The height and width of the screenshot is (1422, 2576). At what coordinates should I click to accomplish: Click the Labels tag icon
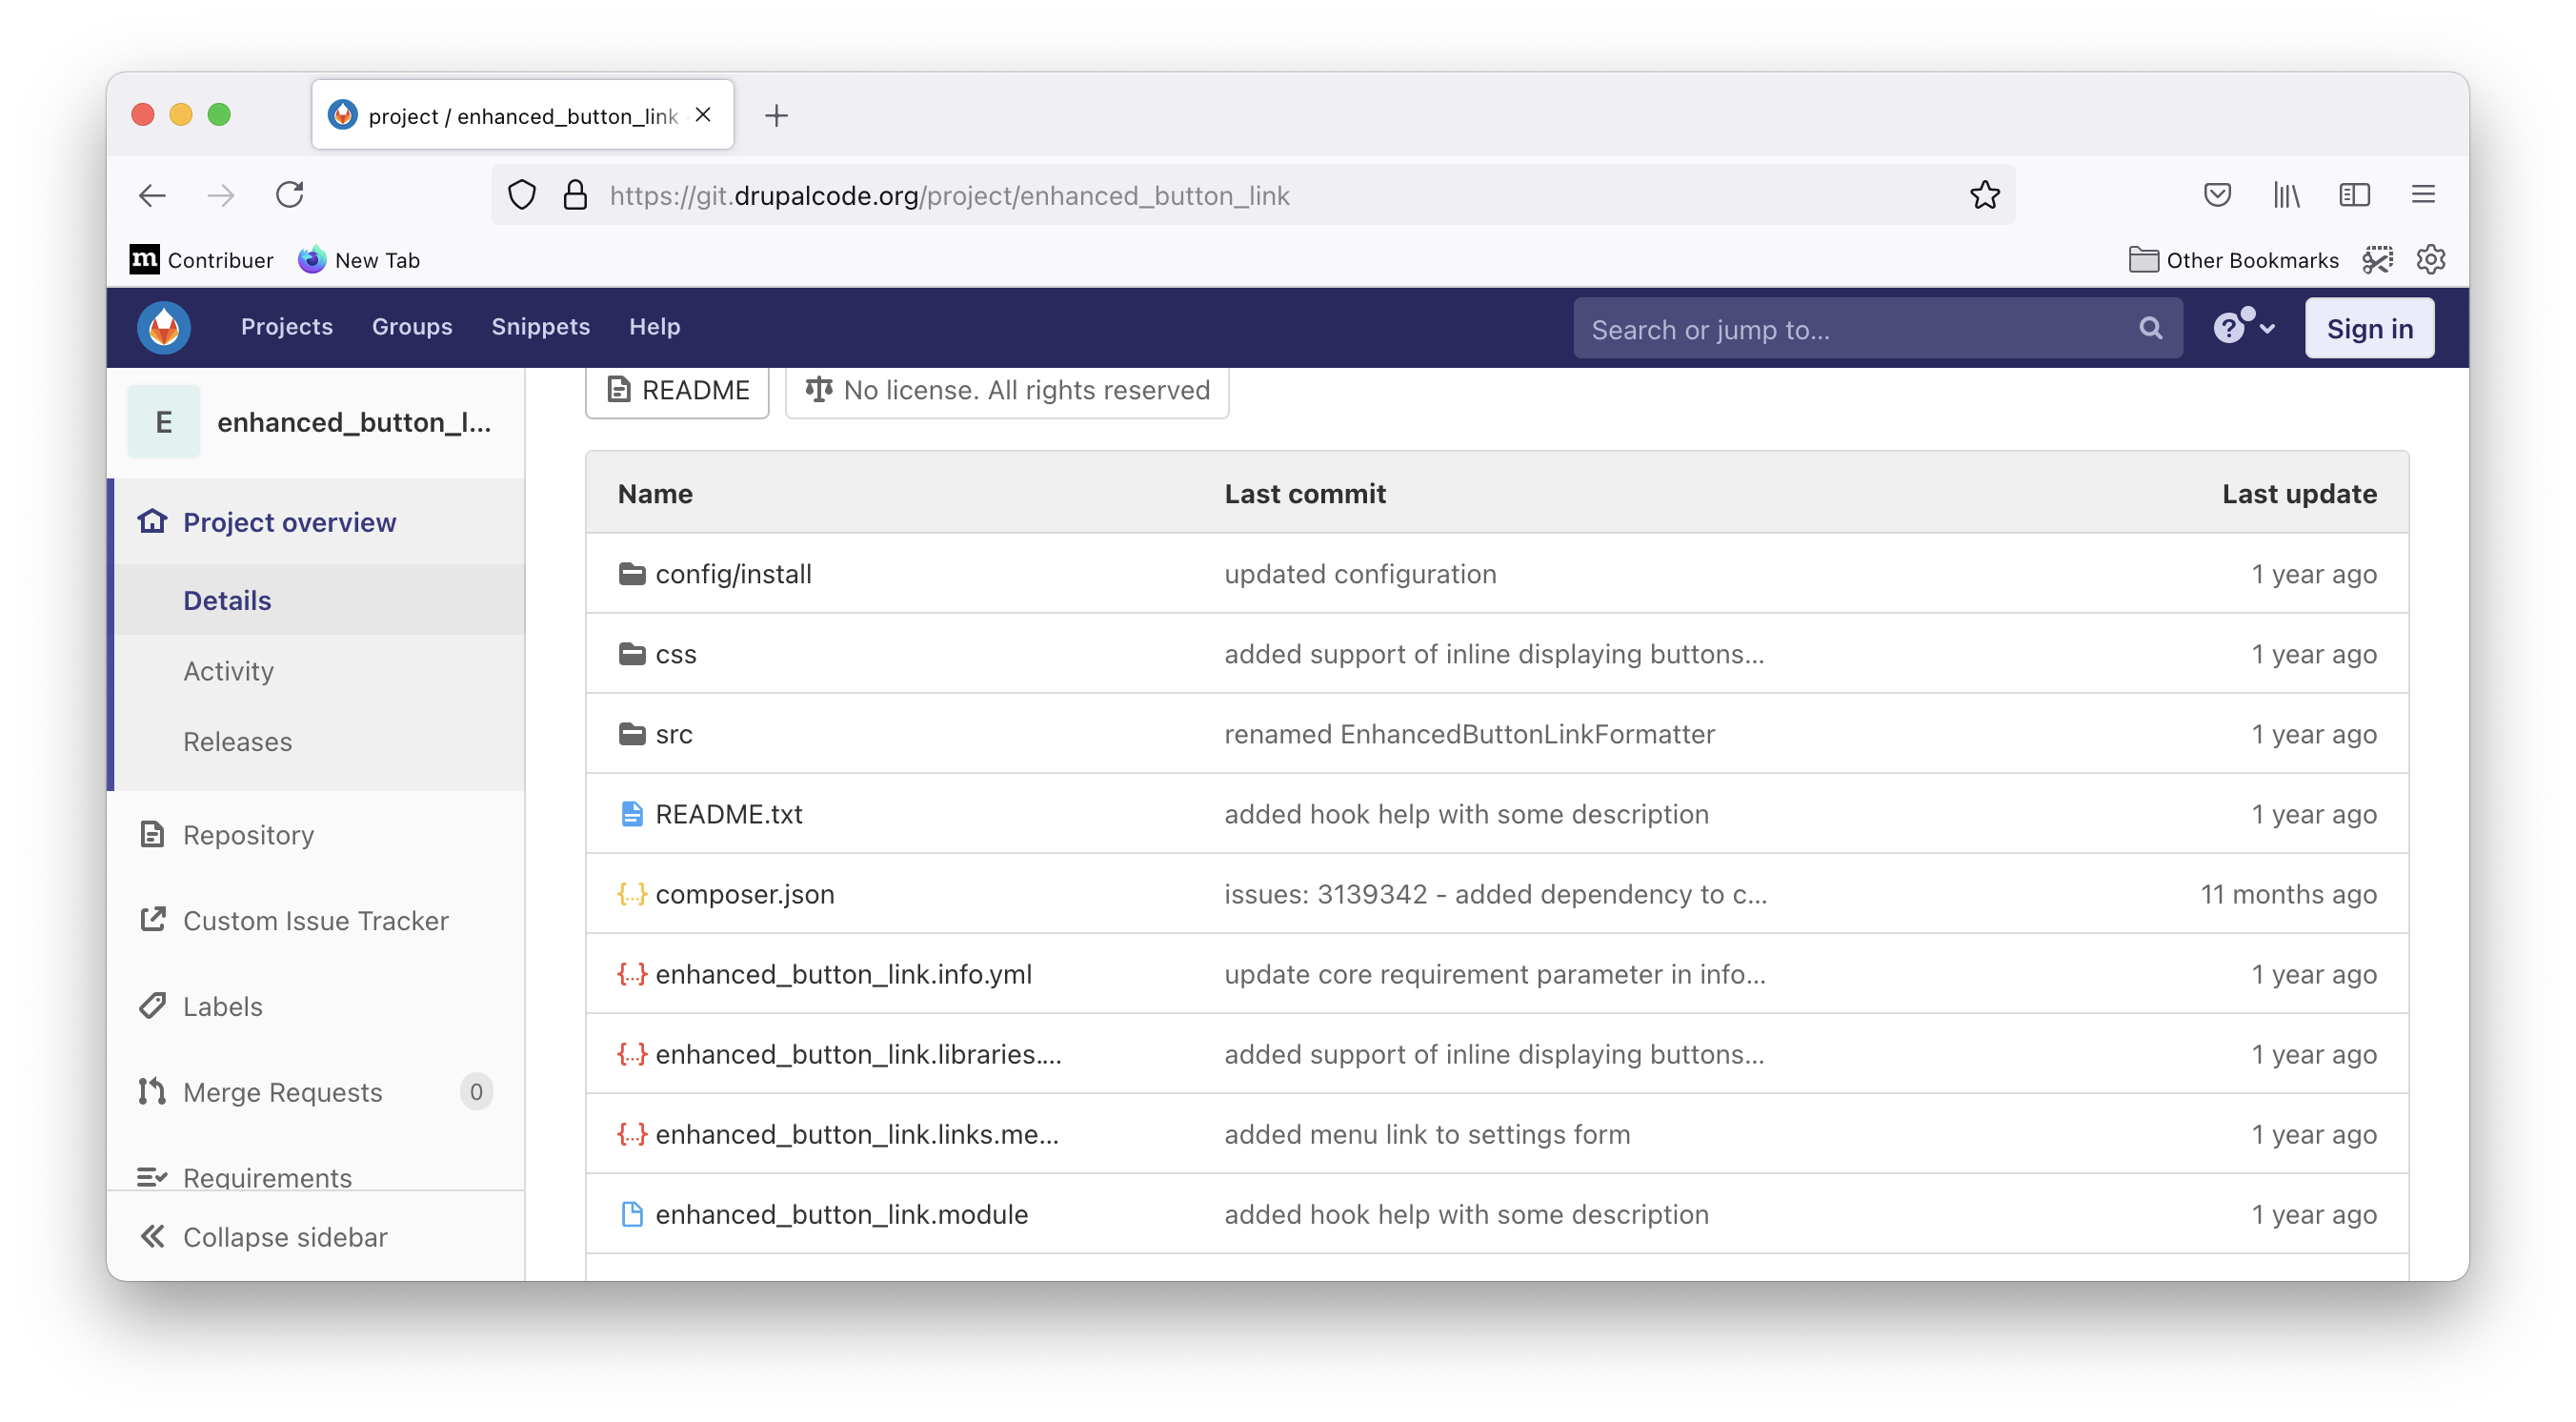(152, 1006)
